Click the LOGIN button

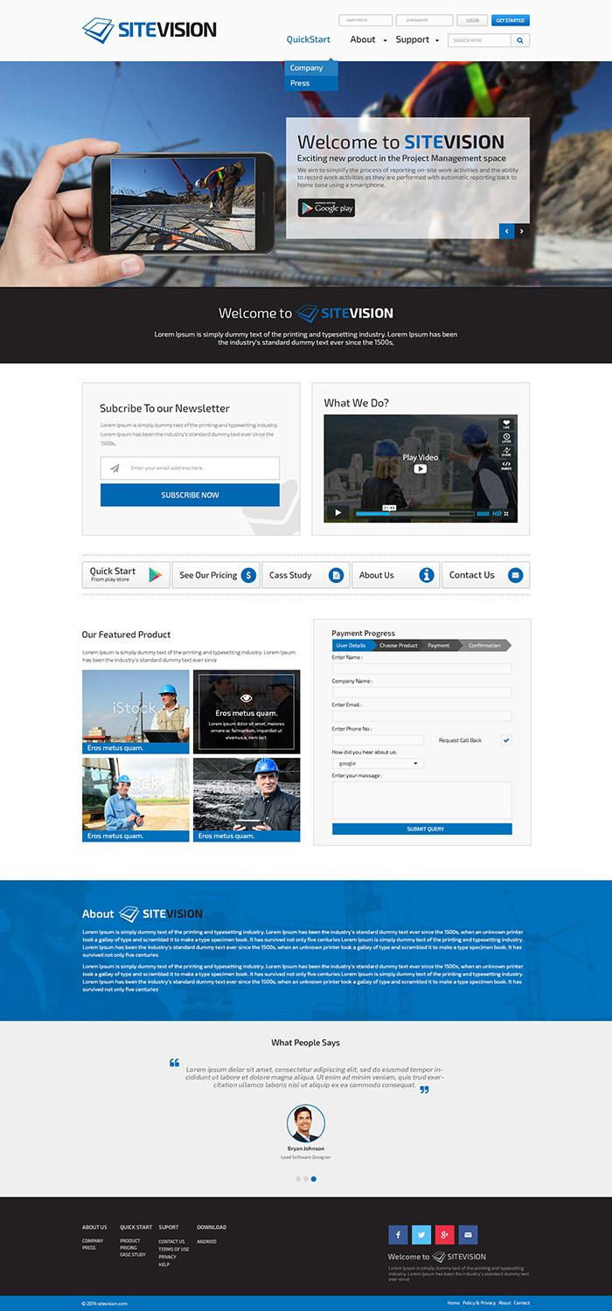472,20
